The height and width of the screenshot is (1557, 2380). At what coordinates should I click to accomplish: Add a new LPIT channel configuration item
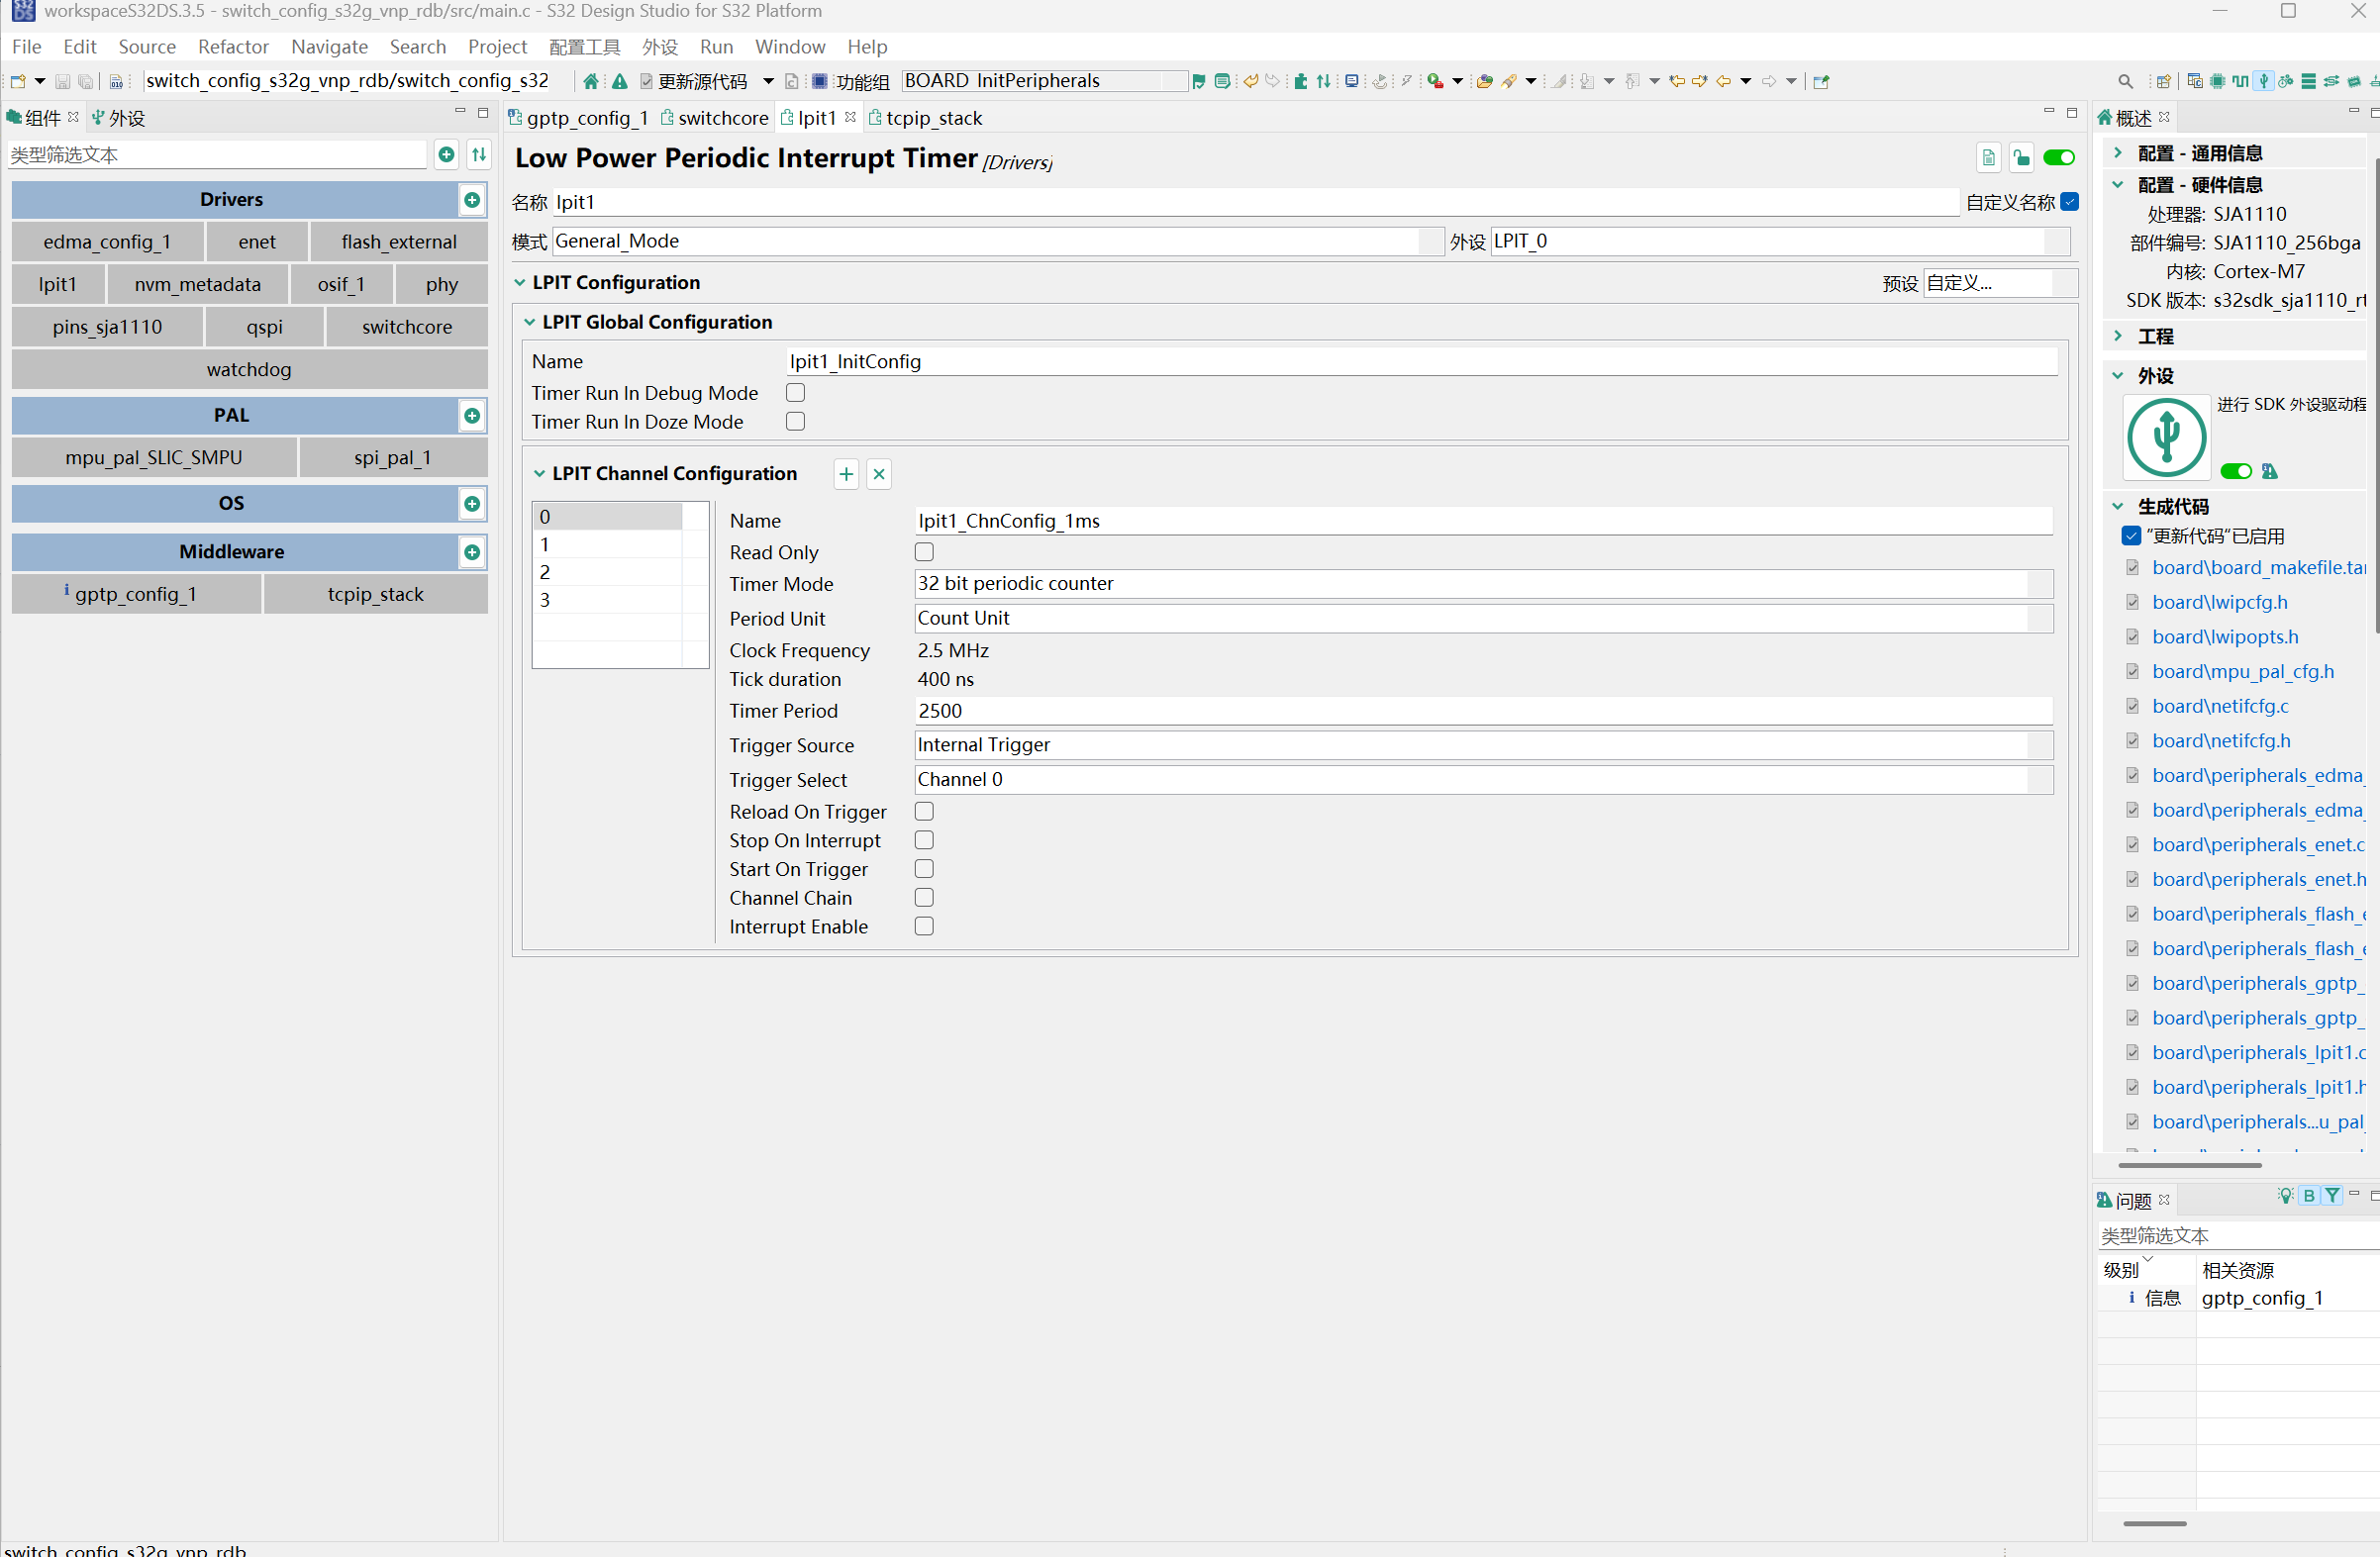click(846, 474)
